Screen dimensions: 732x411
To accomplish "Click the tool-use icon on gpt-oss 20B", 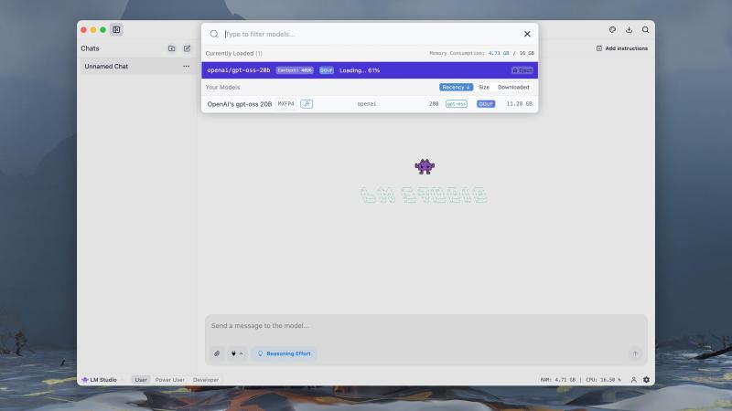I will pyautogui.click(x=307, y=104).
